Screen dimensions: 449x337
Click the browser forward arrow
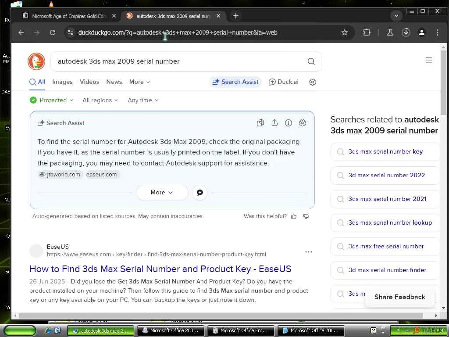(x=37, y=32)
